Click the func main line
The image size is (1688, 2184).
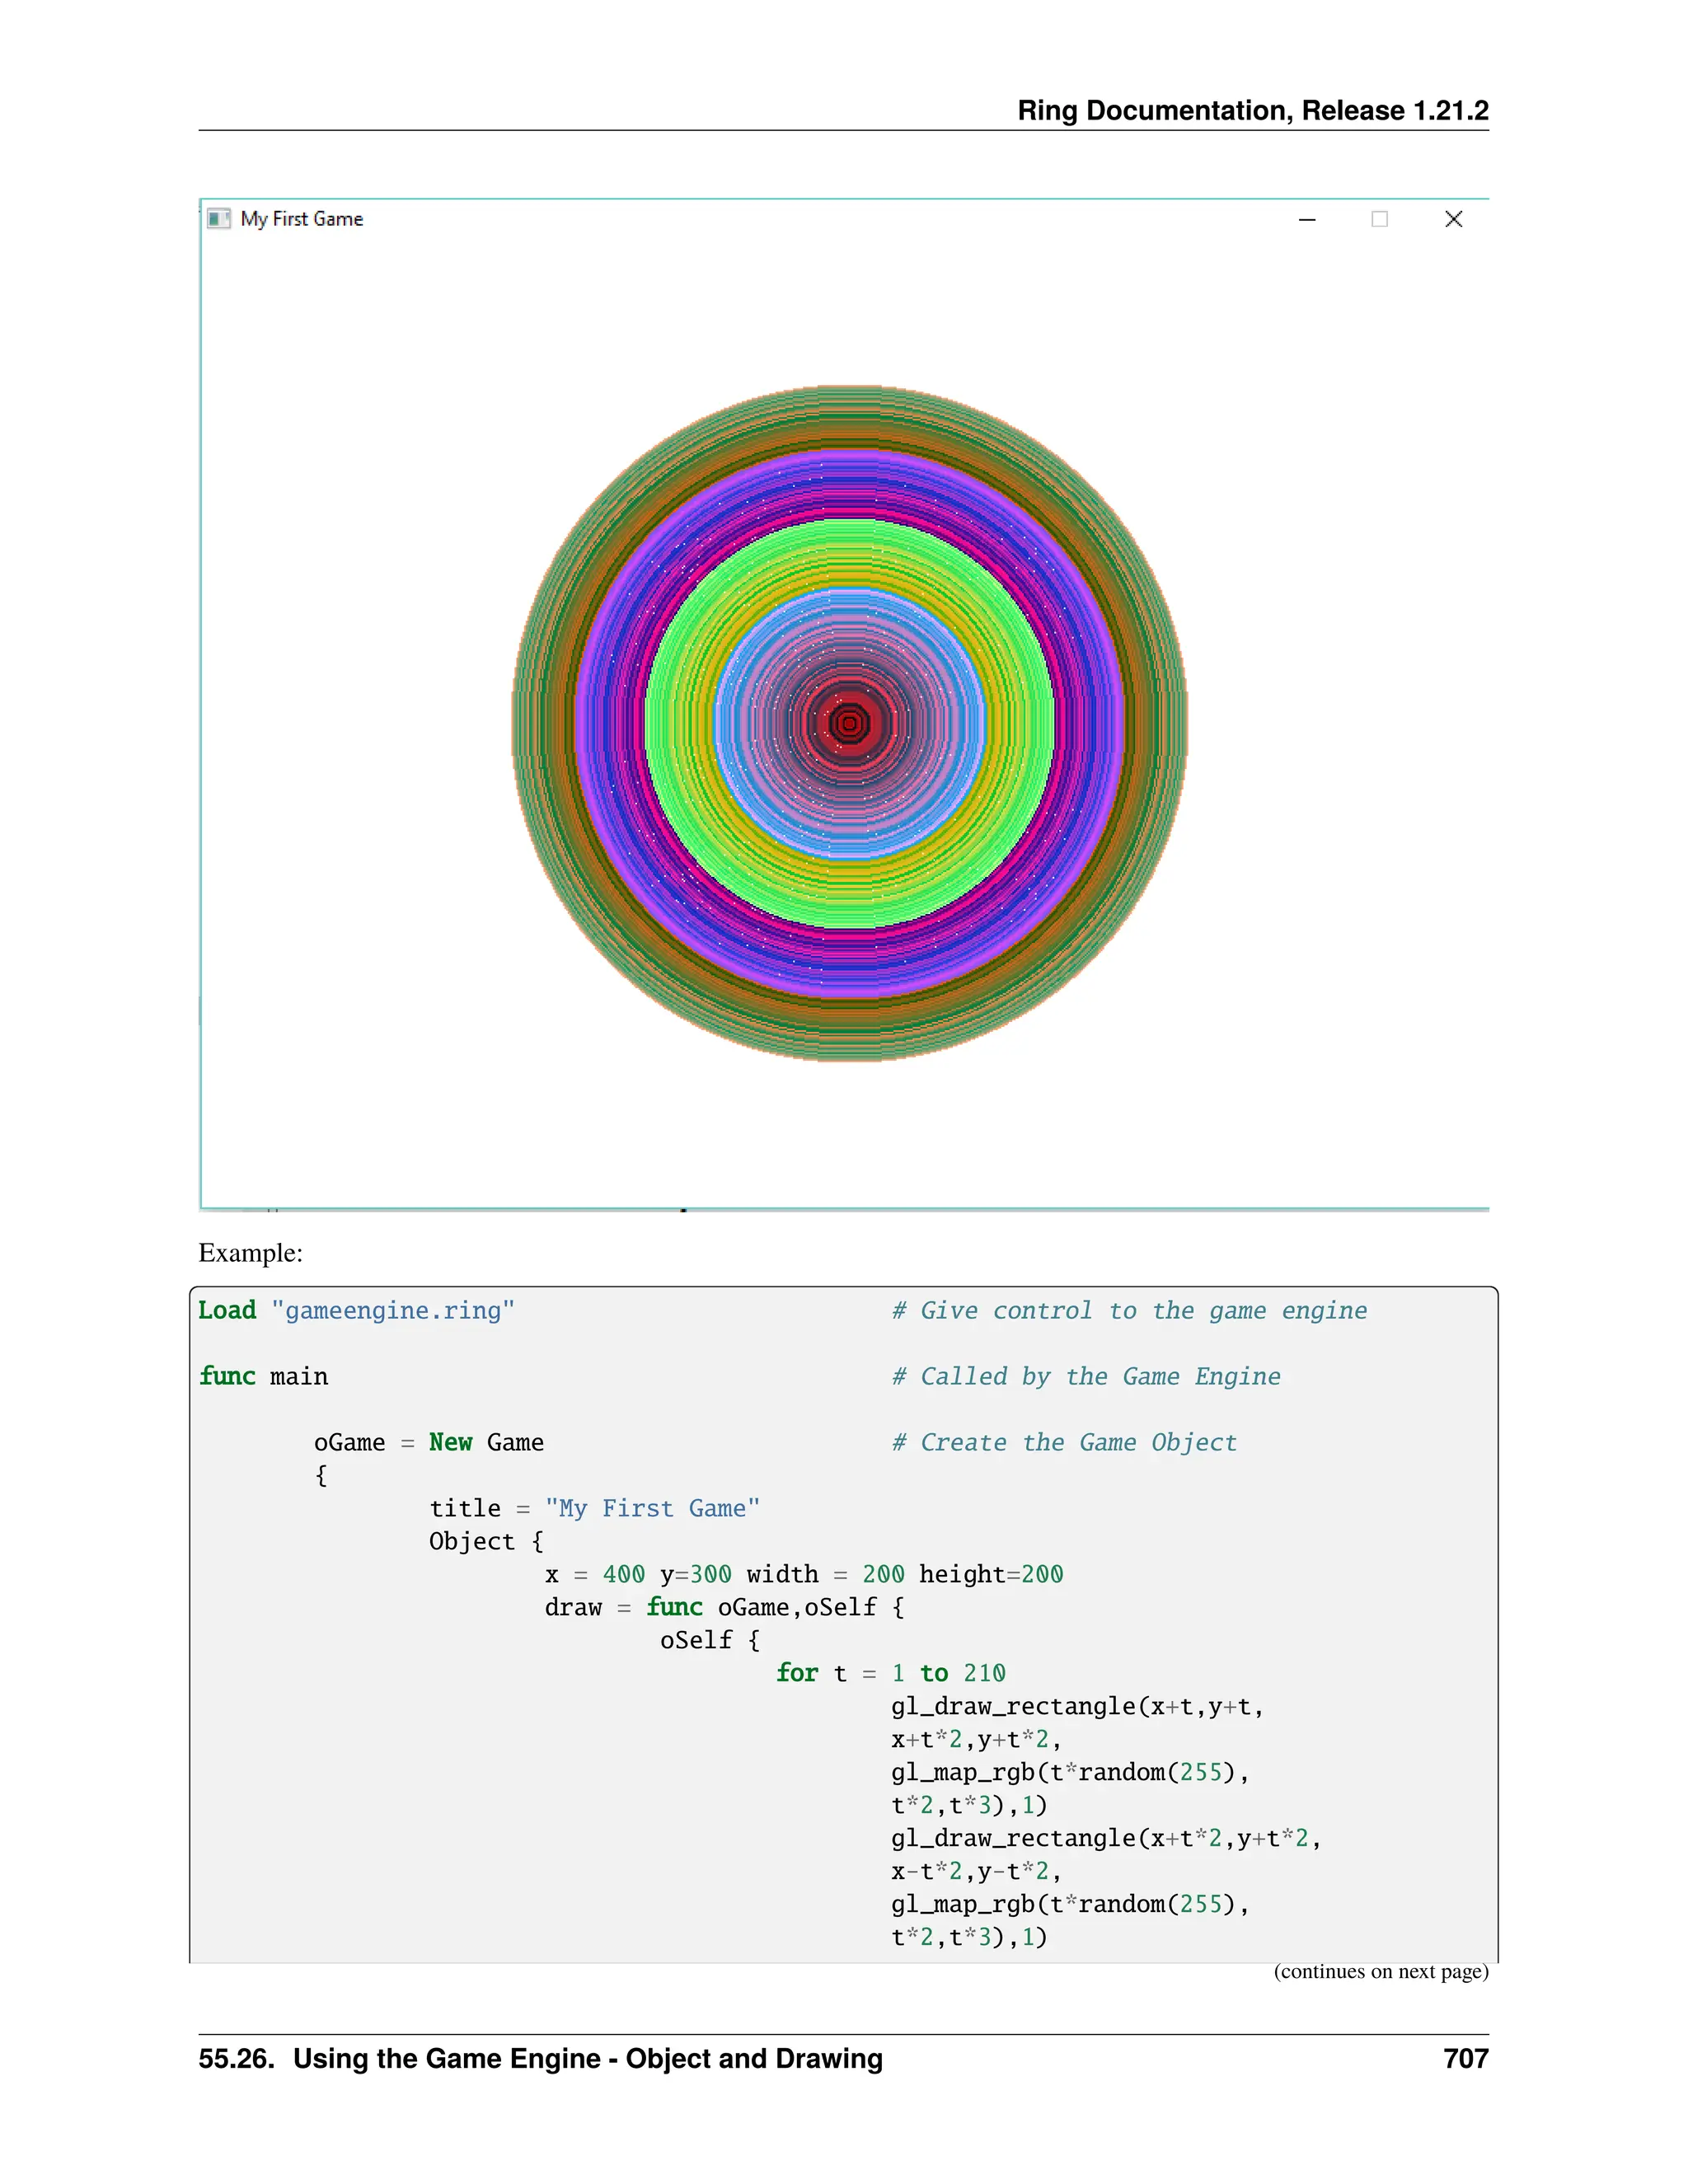point(263,1376)
